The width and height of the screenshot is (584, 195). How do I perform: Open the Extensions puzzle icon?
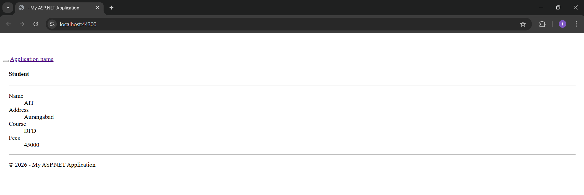coord(542,24)
